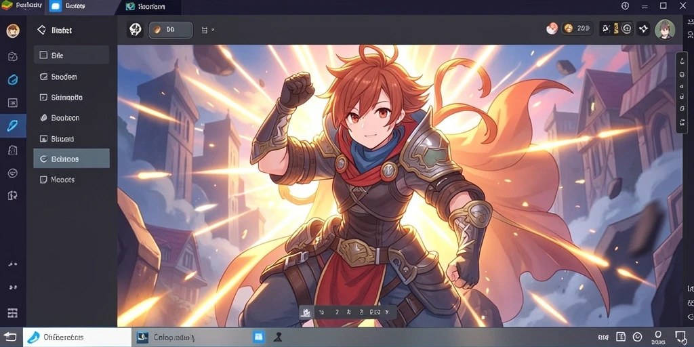Screen dimensions: 694x347
Task: Click the square screen icon in left sidebar
Action: [13, 103]
